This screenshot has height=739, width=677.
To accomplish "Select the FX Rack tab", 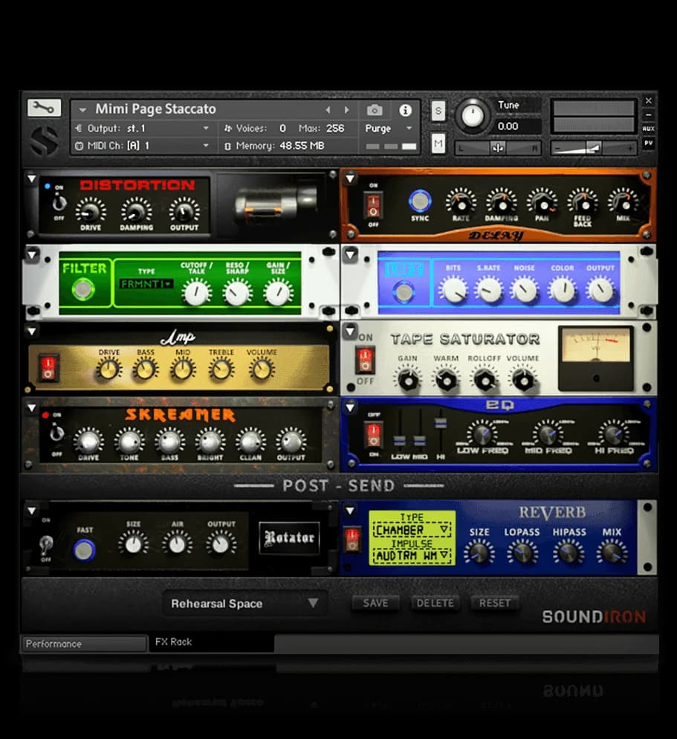I will tap(173, 642).
